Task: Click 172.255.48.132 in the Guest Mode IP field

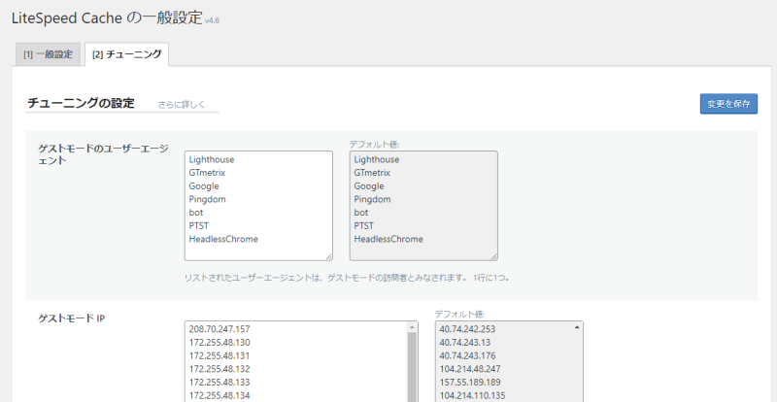Action: 220,369
